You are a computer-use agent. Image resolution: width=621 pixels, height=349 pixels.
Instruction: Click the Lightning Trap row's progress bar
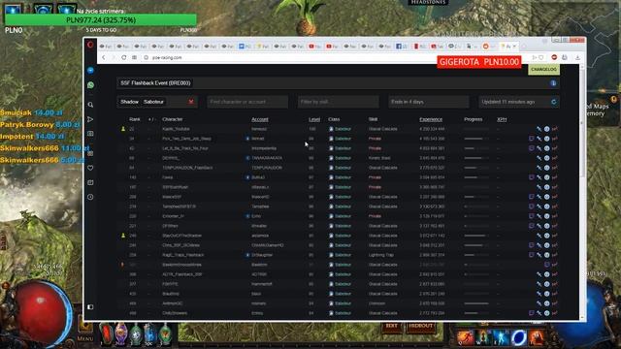point(476,255)
